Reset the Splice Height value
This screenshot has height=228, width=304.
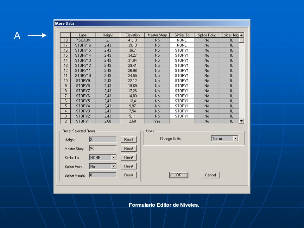129,175
